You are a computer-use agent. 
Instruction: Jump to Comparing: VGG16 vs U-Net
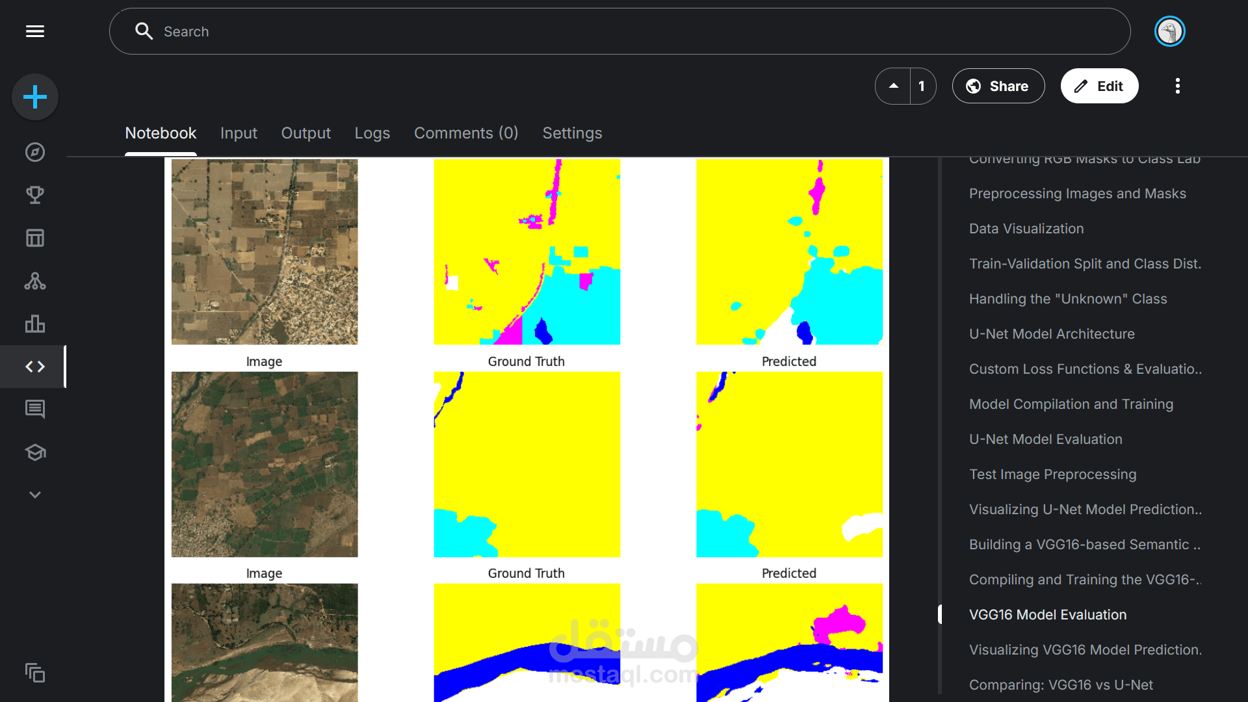1061,685
